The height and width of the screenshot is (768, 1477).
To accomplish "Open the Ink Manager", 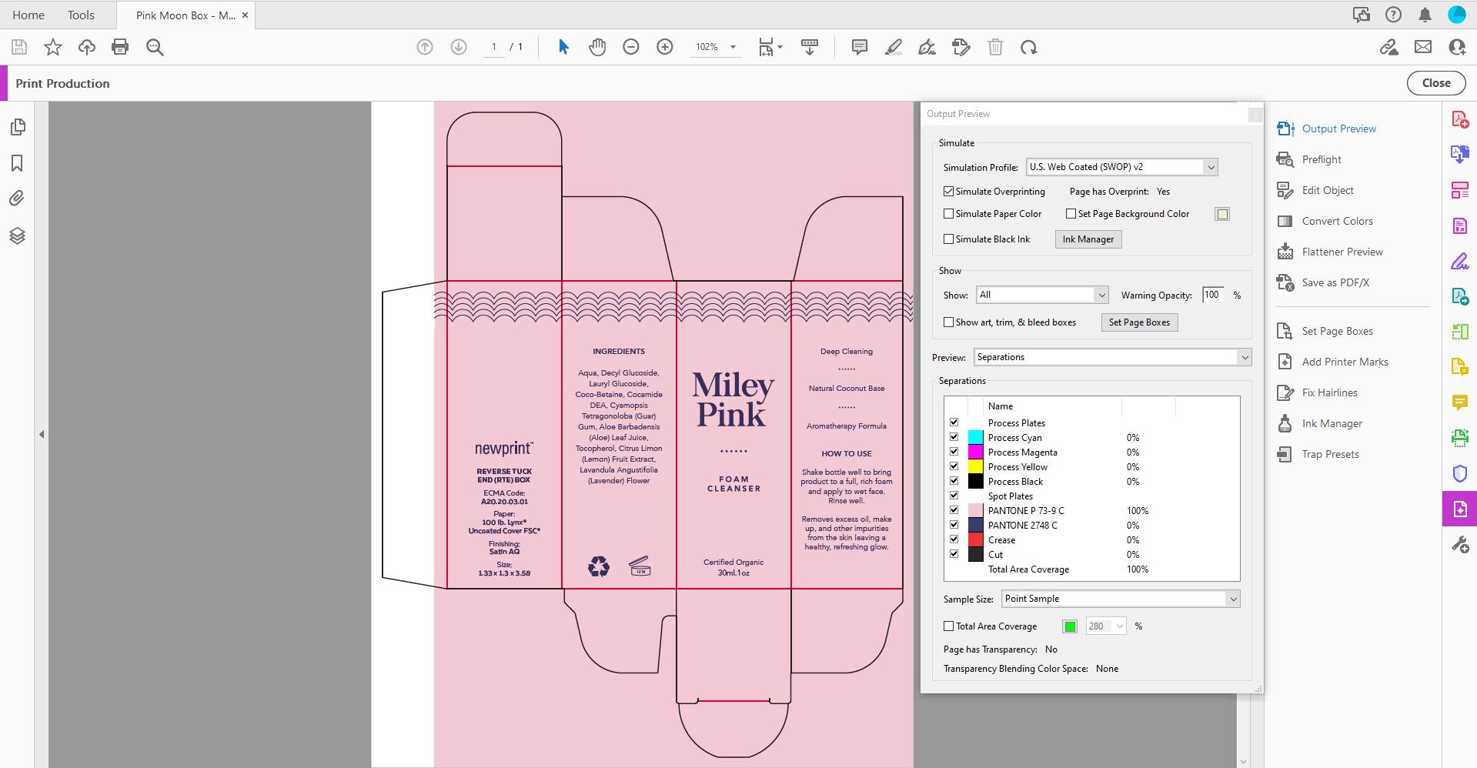I will point(1088,239).
